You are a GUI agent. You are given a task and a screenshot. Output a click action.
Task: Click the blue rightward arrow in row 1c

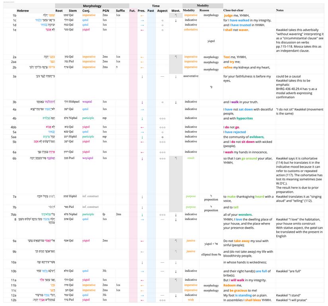(x=142, y=20)
